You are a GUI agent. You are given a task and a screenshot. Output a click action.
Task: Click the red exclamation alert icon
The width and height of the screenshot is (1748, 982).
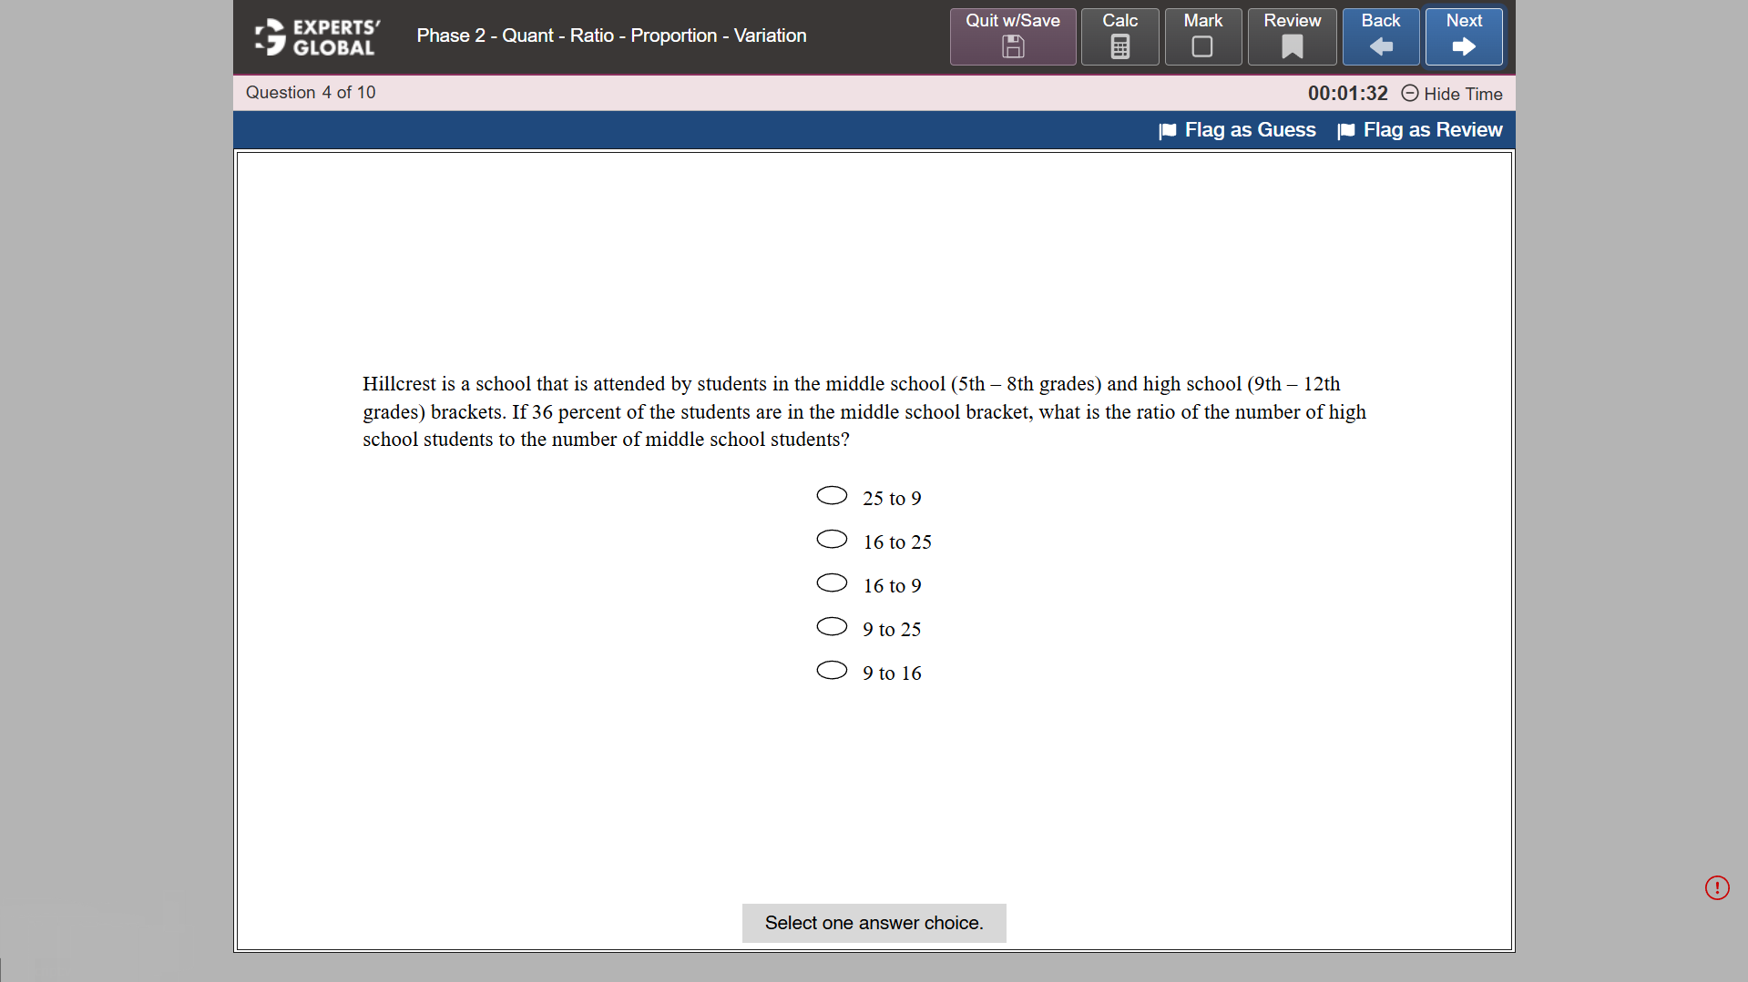[1716, 887]
